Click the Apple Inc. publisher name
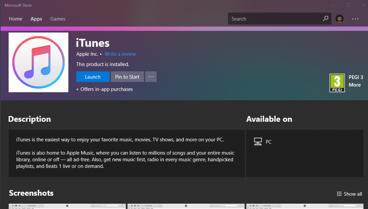 (87, 54)
